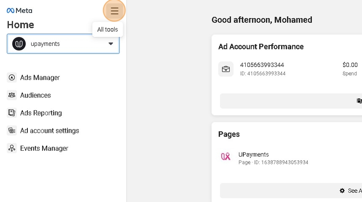Click the Events Manager nodes icon
The image size is (362, 202).
(x=12, y=148)
